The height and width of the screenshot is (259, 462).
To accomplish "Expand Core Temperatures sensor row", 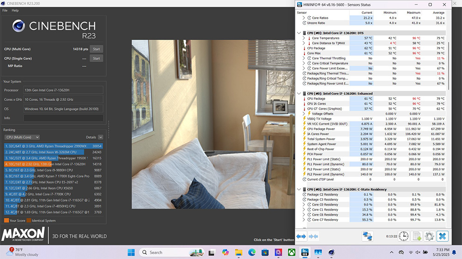I will point(304,38).
